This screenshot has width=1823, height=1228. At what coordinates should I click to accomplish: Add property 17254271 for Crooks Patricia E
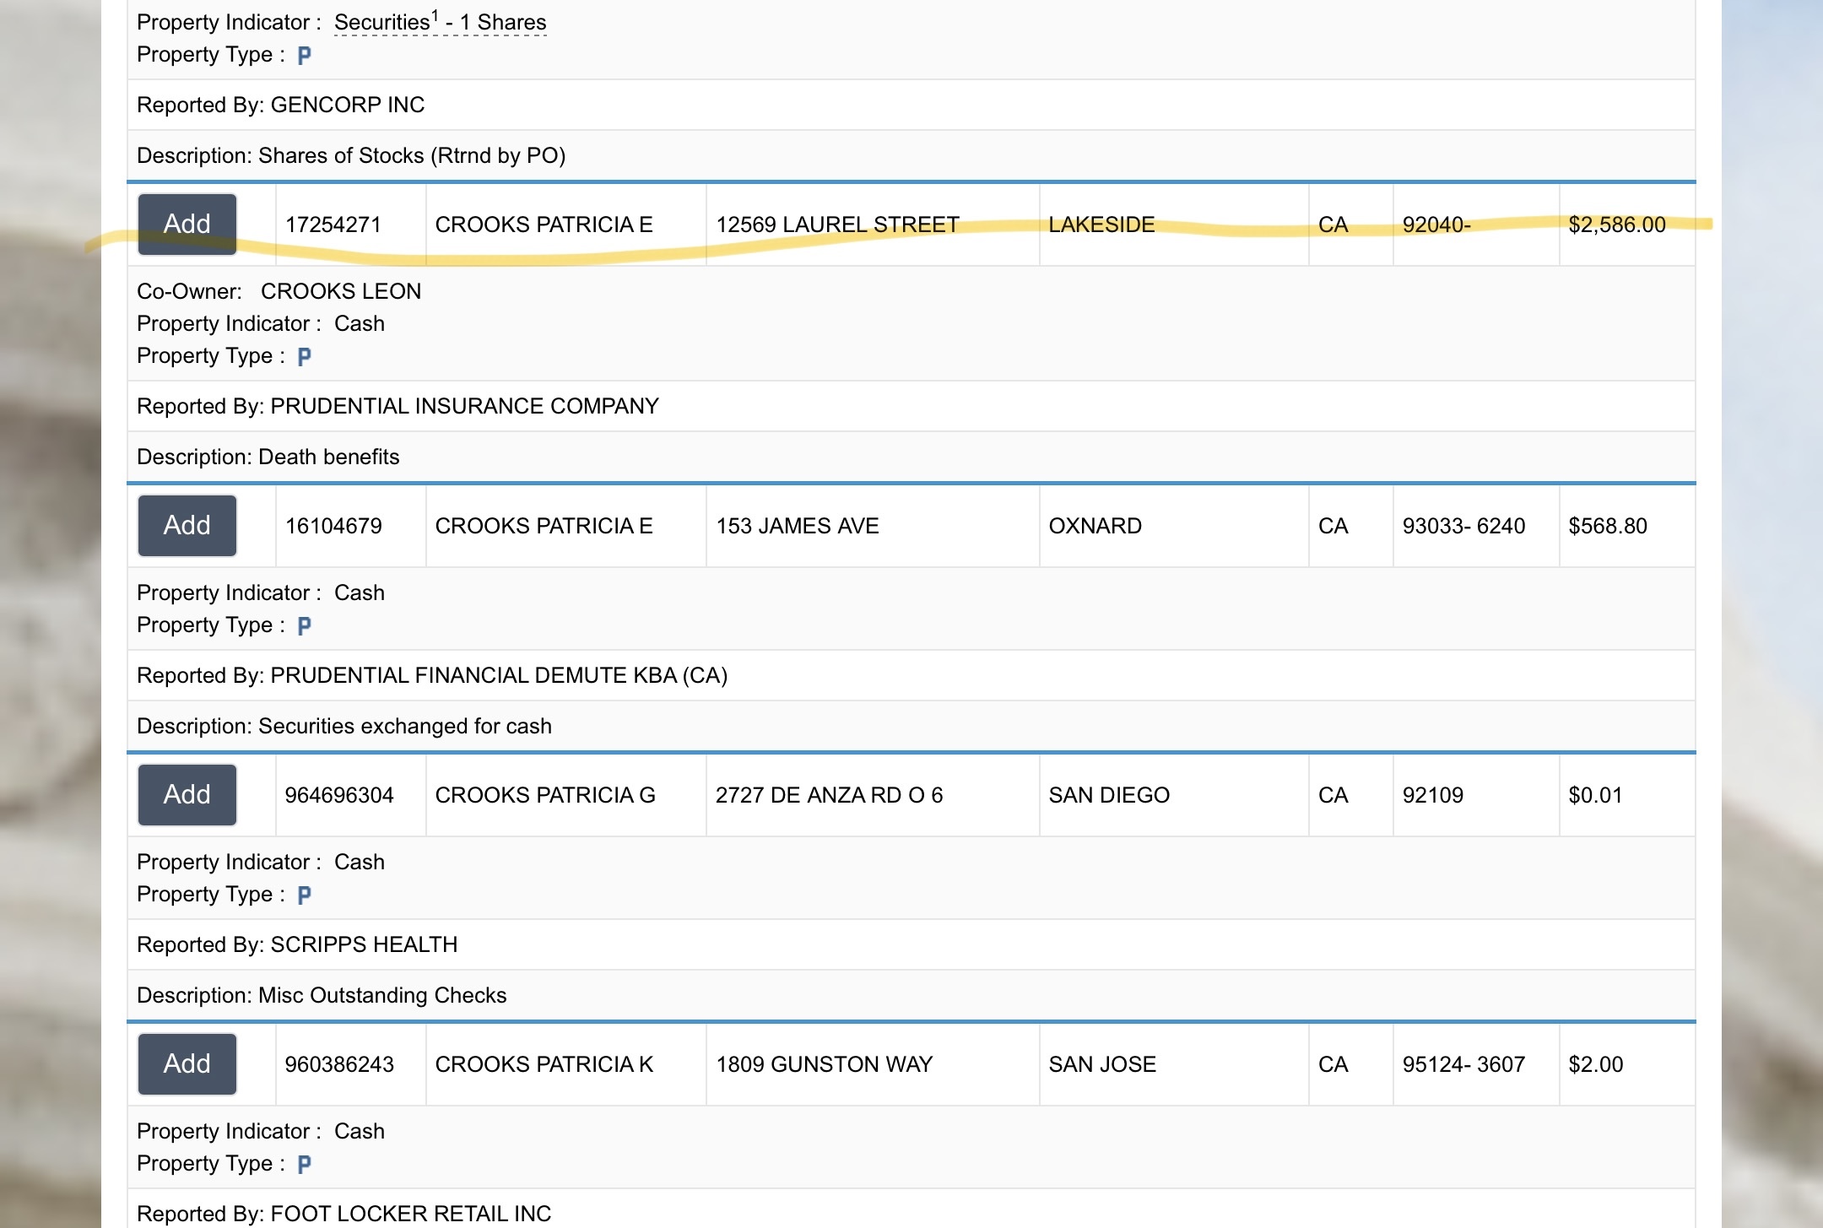(x=187, y=225)
